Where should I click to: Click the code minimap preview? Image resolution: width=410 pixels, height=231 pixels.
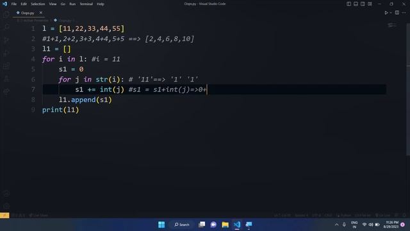391,25
